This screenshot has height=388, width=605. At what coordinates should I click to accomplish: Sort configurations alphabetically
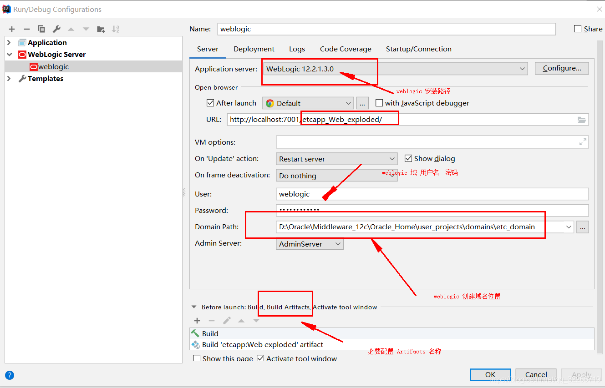click(116, 29)
